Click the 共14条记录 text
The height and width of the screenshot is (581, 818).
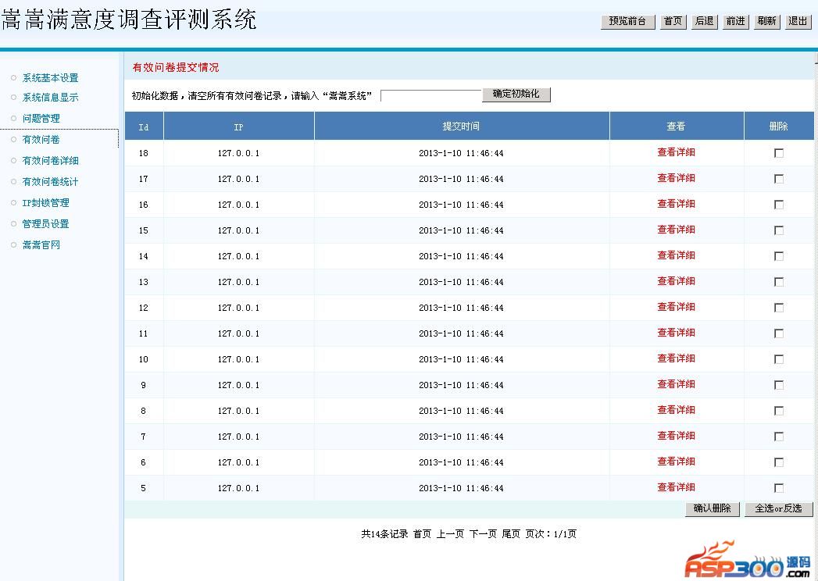click(x=384, y=534)
